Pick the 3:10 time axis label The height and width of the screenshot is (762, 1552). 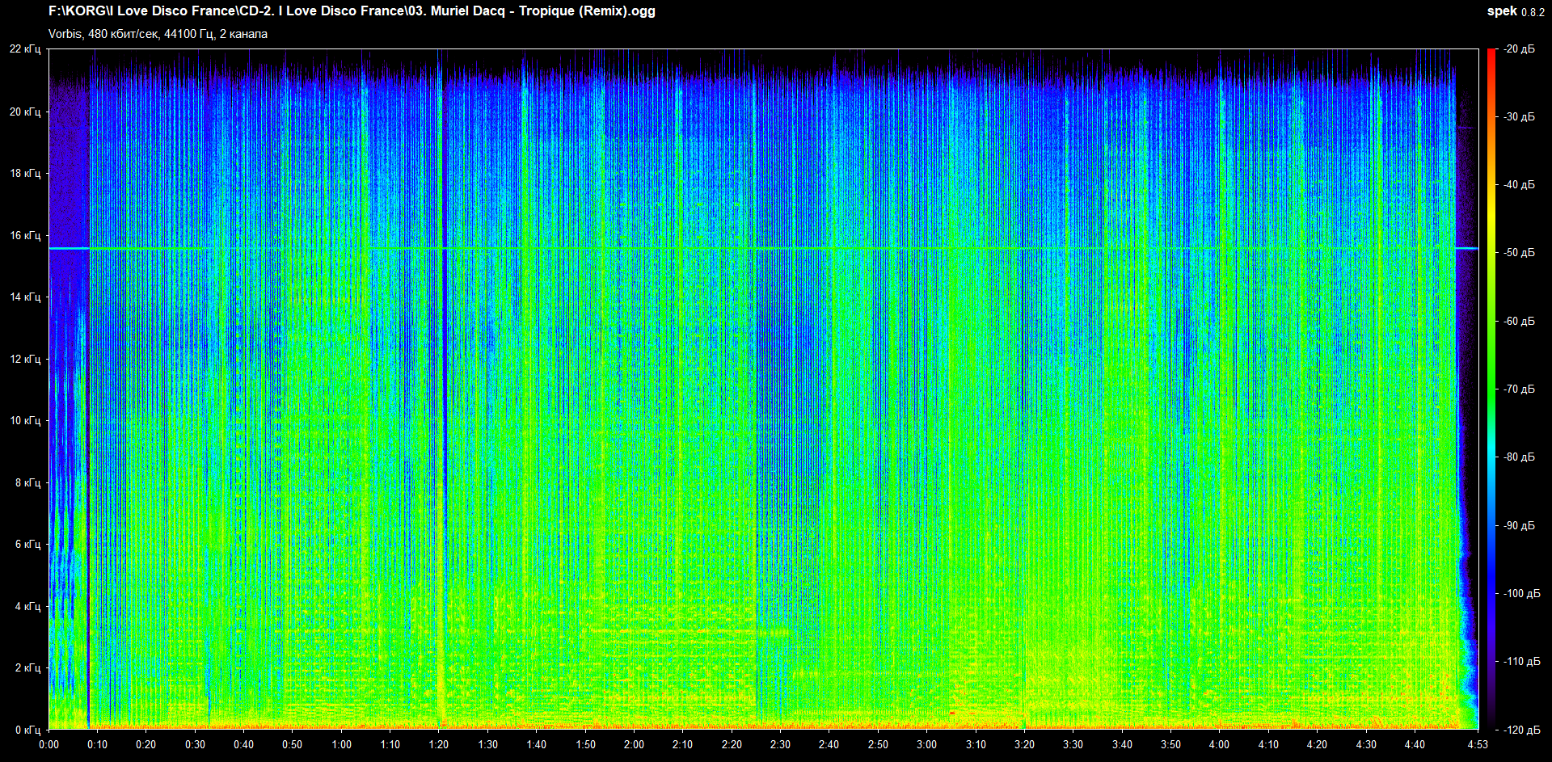[976, 744]
